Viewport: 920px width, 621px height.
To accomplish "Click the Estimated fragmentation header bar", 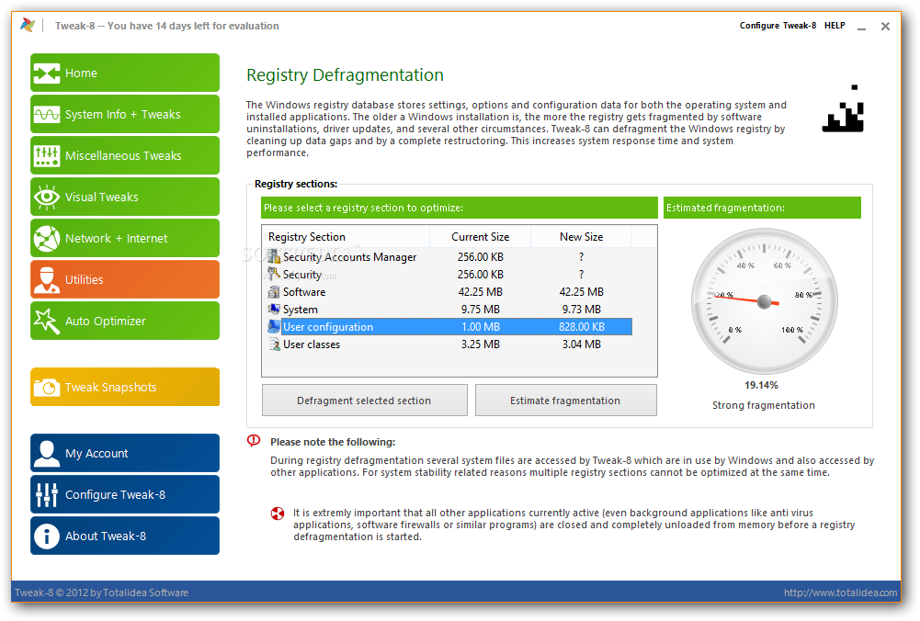I will click(762, 208).
